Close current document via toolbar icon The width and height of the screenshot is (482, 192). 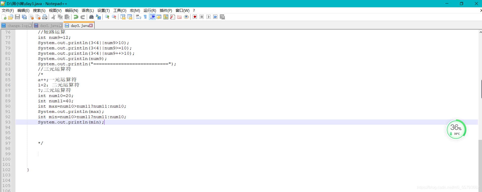pyautogui.click(x=31, y=17)
